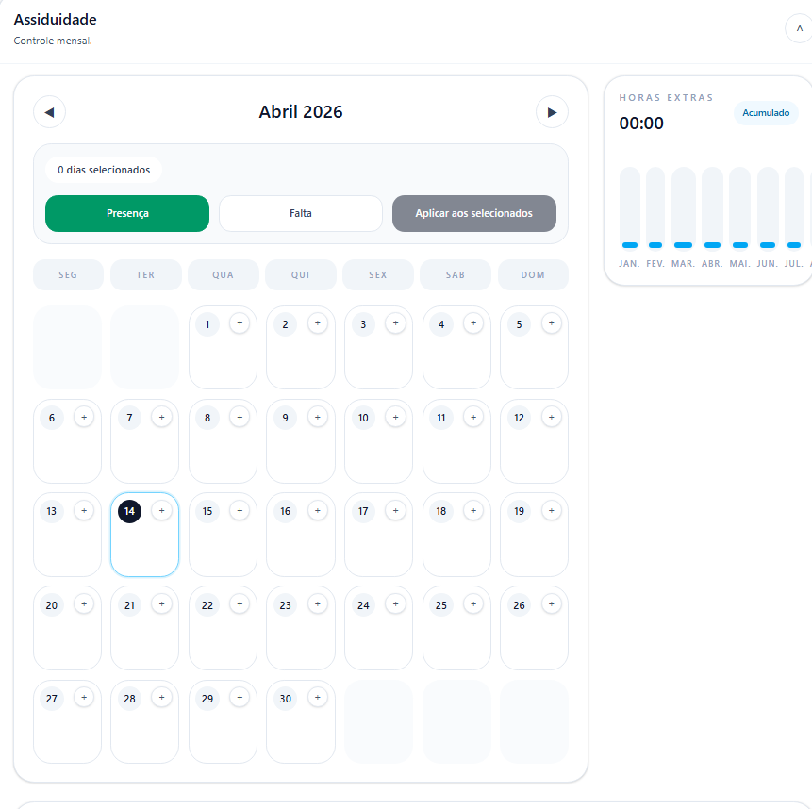This screenshot has height=809, width=812.
Task: Go to the previous month arrow
Action: [49, 112]
